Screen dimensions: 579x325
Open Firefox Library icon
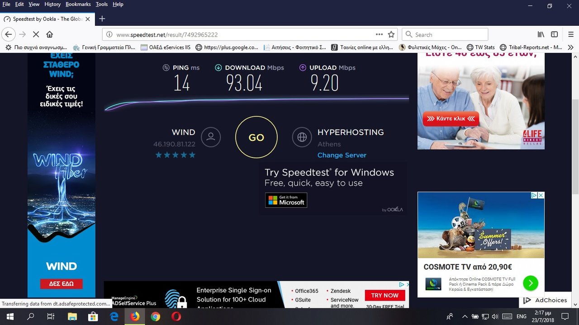tap(541, 34)
